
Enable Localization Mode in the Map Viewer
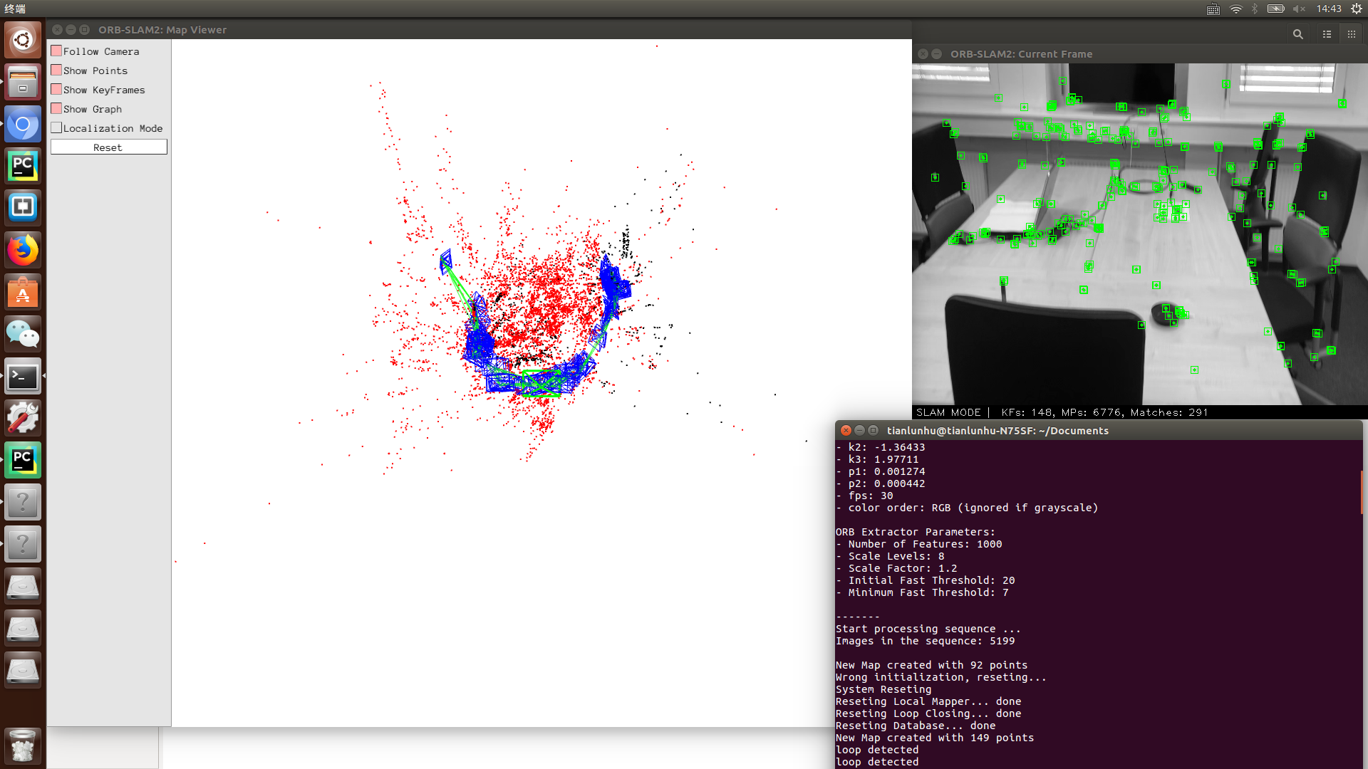[57, 127]
